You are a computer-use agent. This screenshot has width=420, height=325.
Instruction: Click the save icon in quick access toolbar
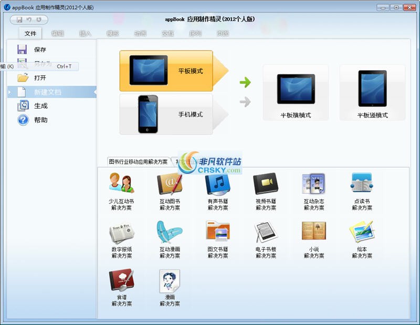coord(19,19)
